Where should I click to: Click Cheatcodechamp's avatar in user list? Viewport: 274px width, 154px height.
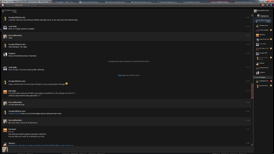click(x=257, y=26)
